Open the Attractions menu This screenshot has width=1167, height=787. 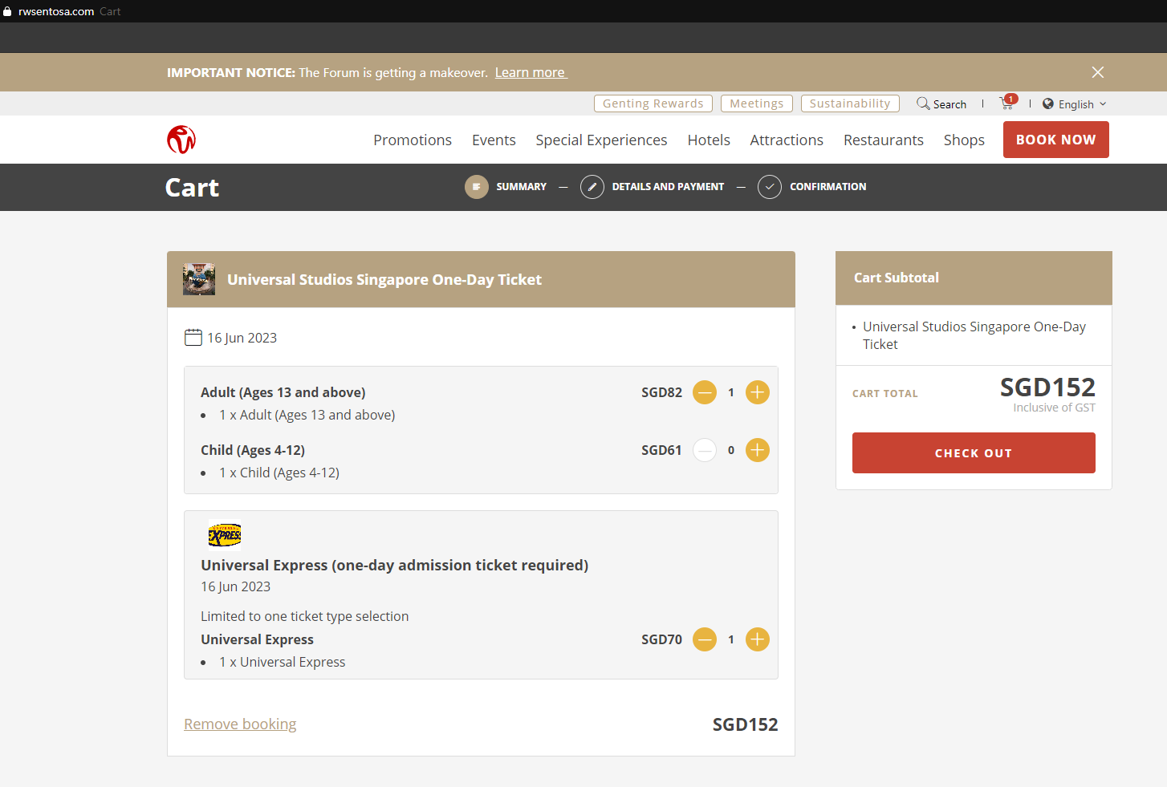point(787,140)
